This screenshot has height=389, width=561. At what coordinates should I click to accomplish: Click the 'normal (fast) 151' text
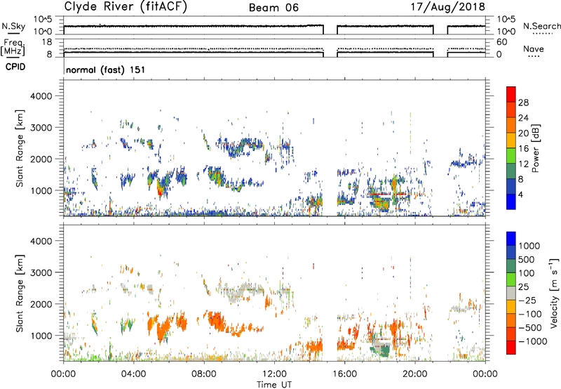point(106,70)
